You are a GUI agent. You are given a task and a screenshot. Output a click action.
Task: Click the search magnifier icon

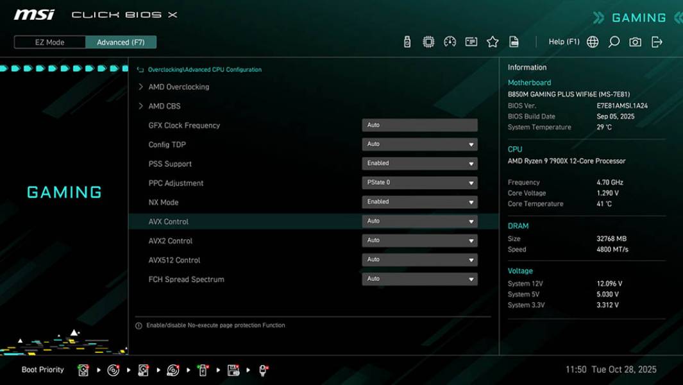pyautogui.click(x=612, y=41)
